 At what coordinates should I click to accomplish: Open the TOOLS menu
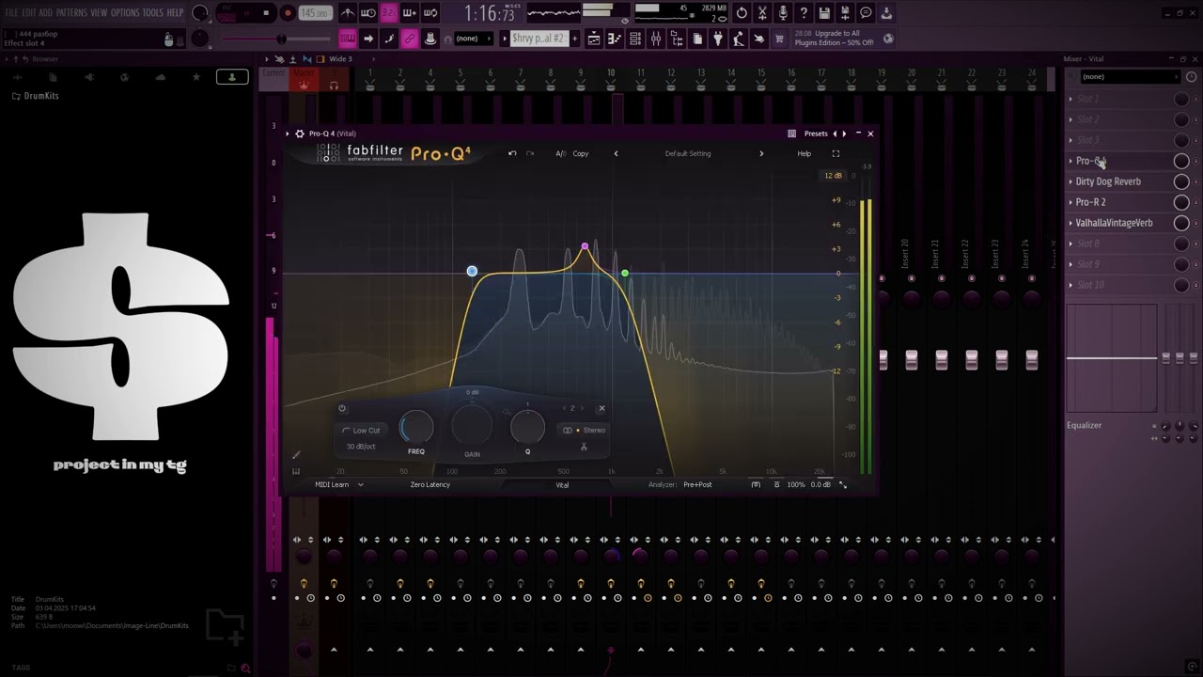tap(153, 12)
